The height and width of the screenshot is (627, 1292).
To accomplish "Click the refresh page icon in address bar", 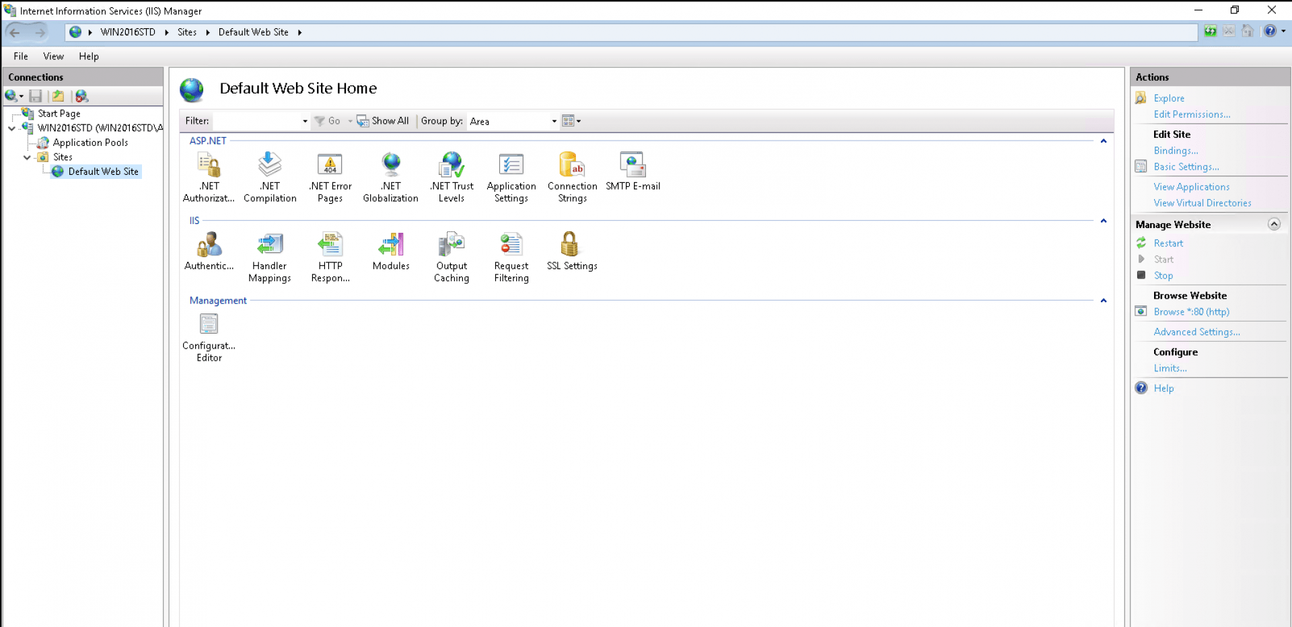I will click(x=1210, y=31).
